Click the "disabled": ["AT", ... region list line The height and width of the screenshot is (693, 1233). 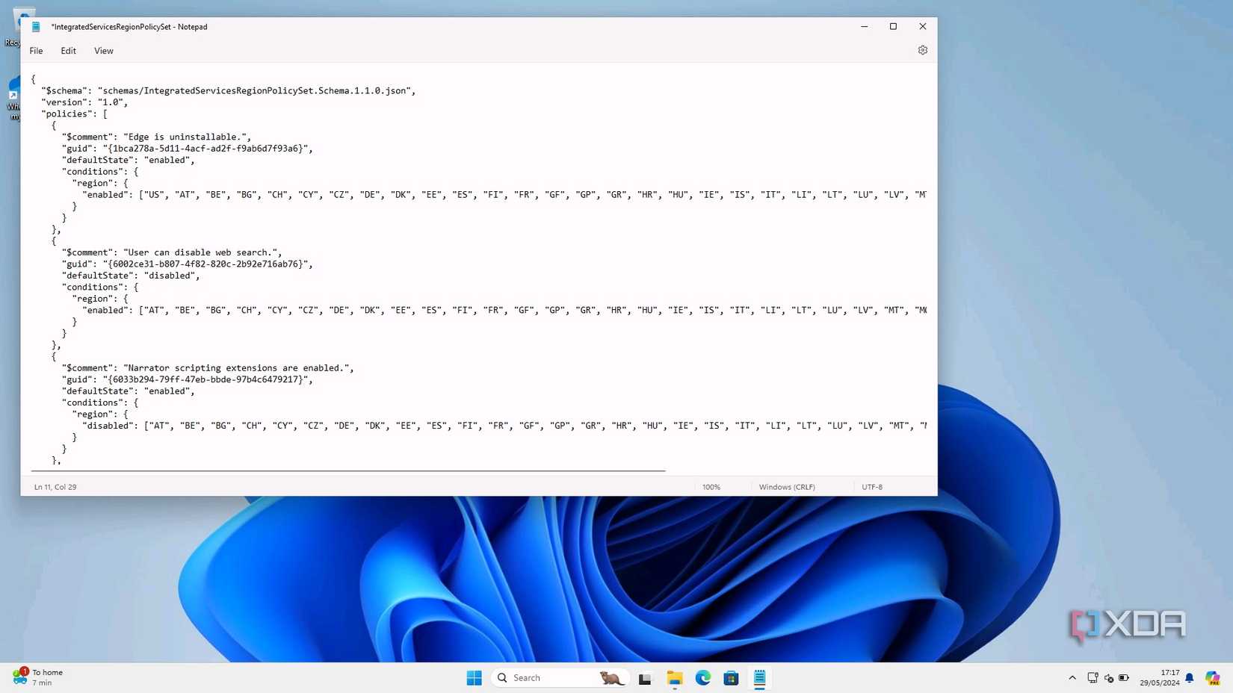point(504,426)
